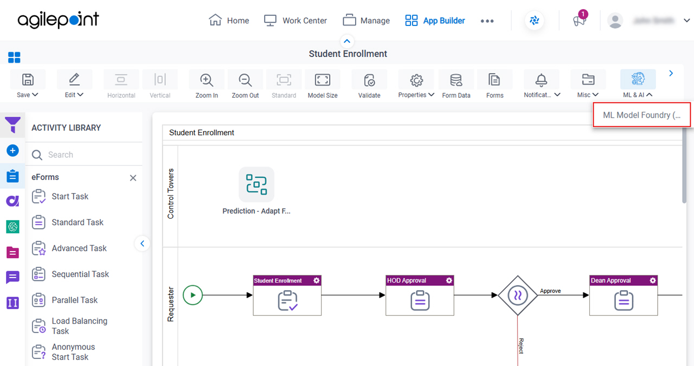Select the condition diamond gateway shape
Viewport: 694px width, 366px height.
coord(517,296)
